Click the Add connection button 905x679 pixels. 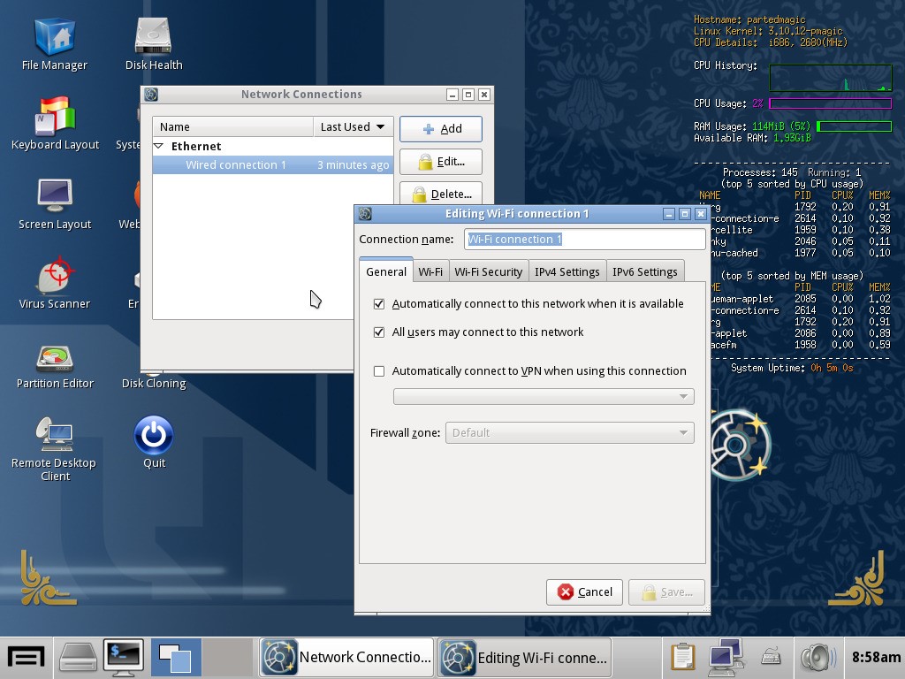(x=440, y=129)
